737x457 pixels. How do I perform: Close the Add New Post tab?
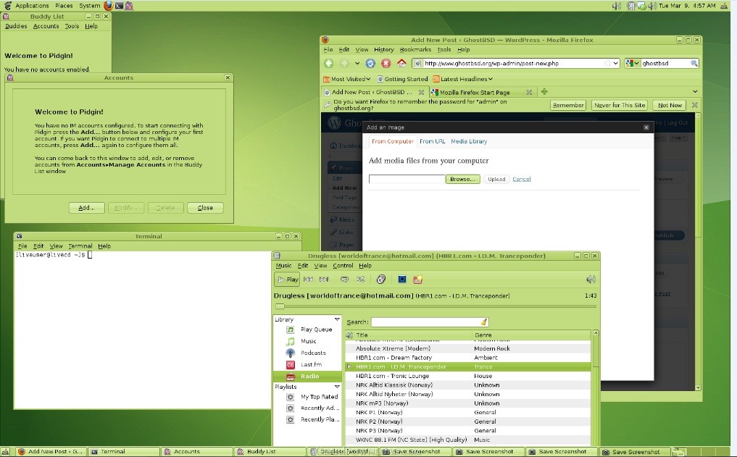tap(421, 92)
